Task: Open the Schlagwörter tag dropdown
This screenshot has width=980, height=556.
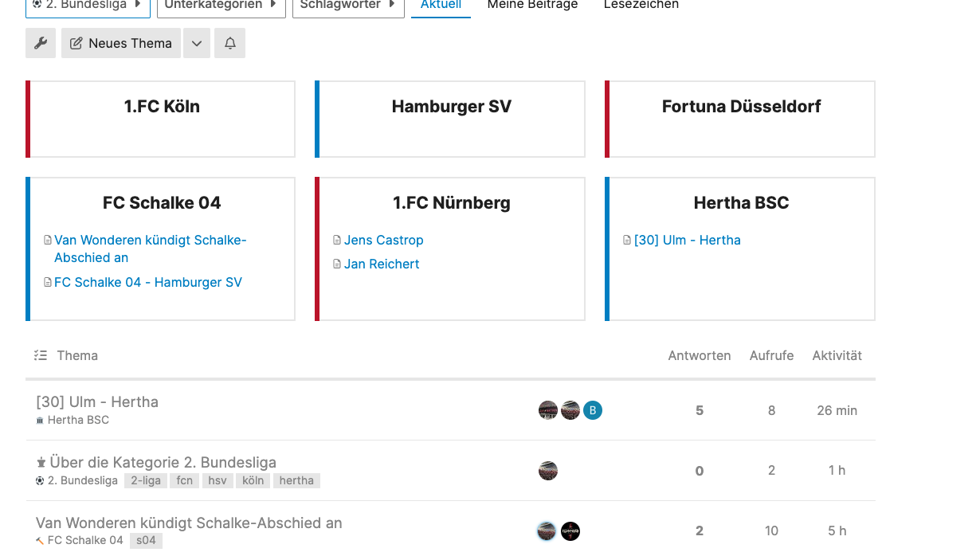Action: click(x=348, y=5)
